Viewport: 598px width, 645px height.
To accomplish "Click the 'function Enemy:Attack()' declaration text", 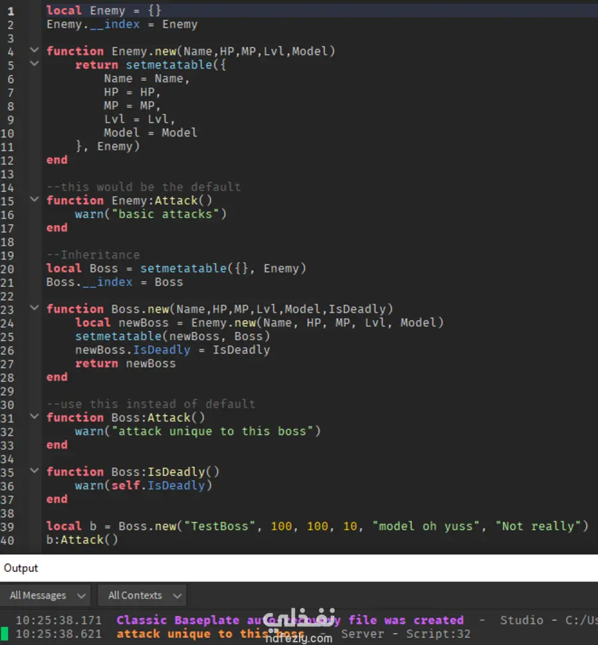I will click(x=129, y=201).
